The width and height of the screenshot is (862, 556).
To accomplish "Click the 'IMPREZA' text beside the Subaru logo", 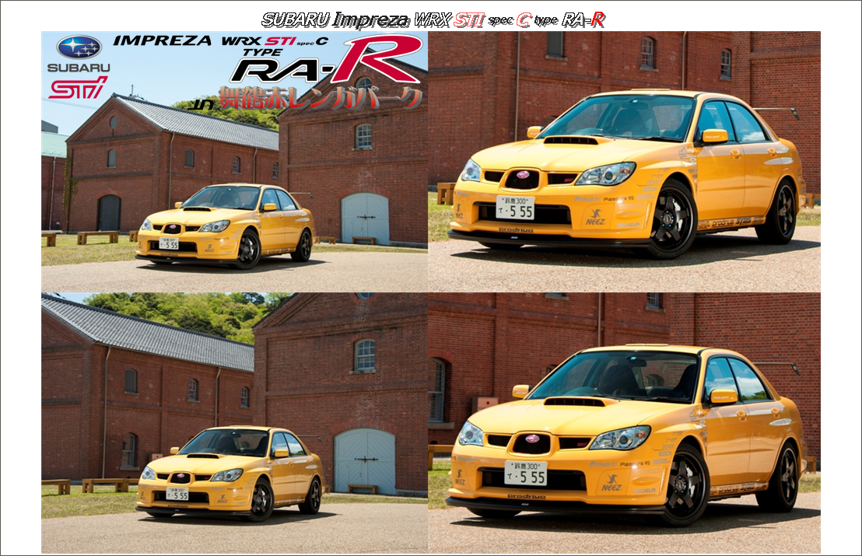I will click(x=162, y=40).
